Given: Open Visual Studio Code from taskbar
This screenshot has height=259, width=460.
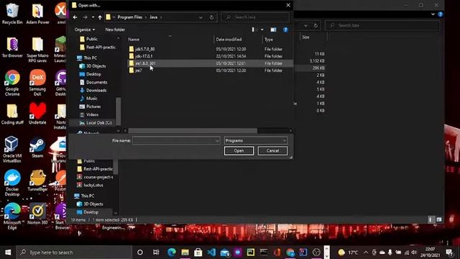Looking at the screenshot, I should point(211,253).
